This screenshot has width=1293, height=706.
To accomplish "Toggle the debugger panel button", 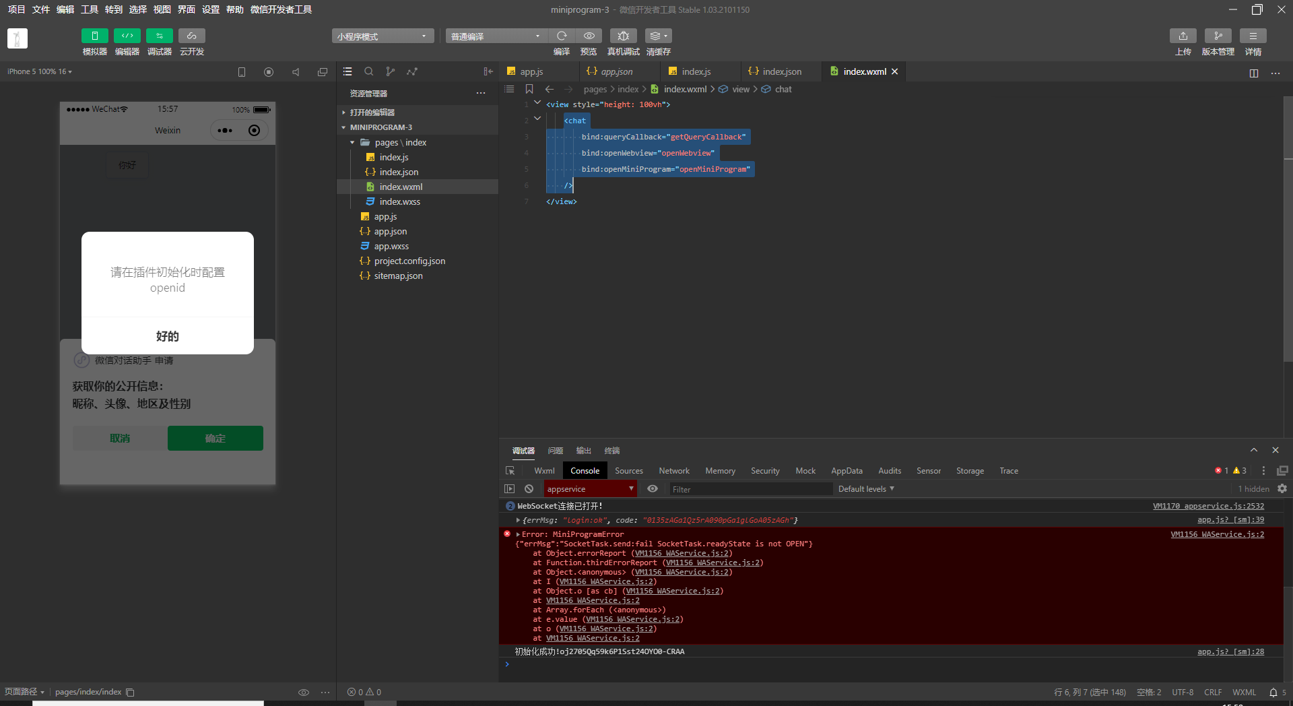I will click(x=159, y=36).
